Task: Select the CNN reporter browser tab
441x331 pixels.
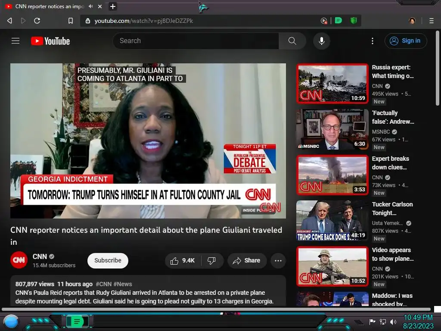Action: click(x=49, y=6)
